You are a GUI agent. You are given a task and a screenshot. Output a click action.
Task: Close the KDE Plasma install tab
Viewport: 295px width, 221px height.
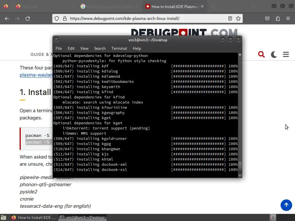click(x=202, y=6)
